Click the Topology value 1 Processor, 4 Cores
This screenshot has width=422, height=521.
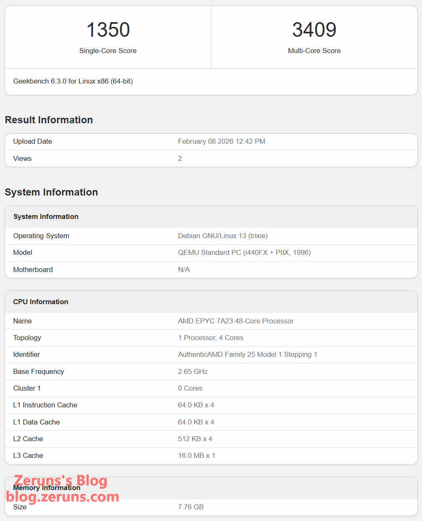click(x=210, y=338)
